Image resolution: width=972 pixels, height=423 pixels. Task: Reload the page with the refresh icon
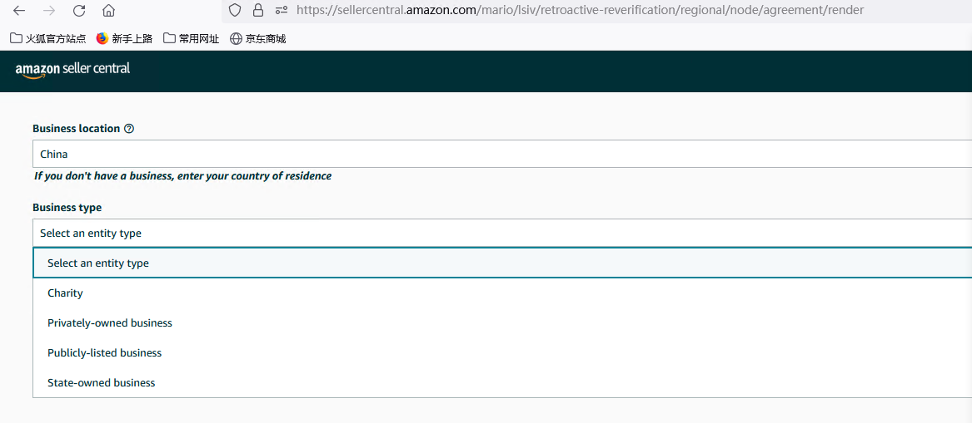tap(79, 11)
